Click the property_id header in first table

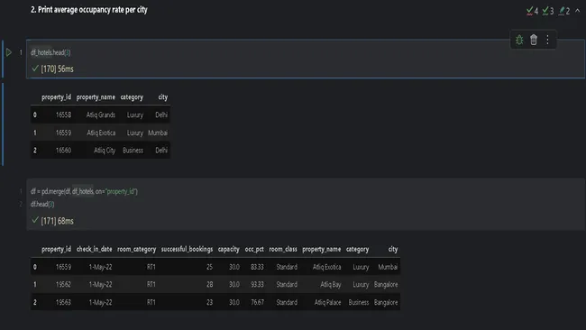pos(56,97)
